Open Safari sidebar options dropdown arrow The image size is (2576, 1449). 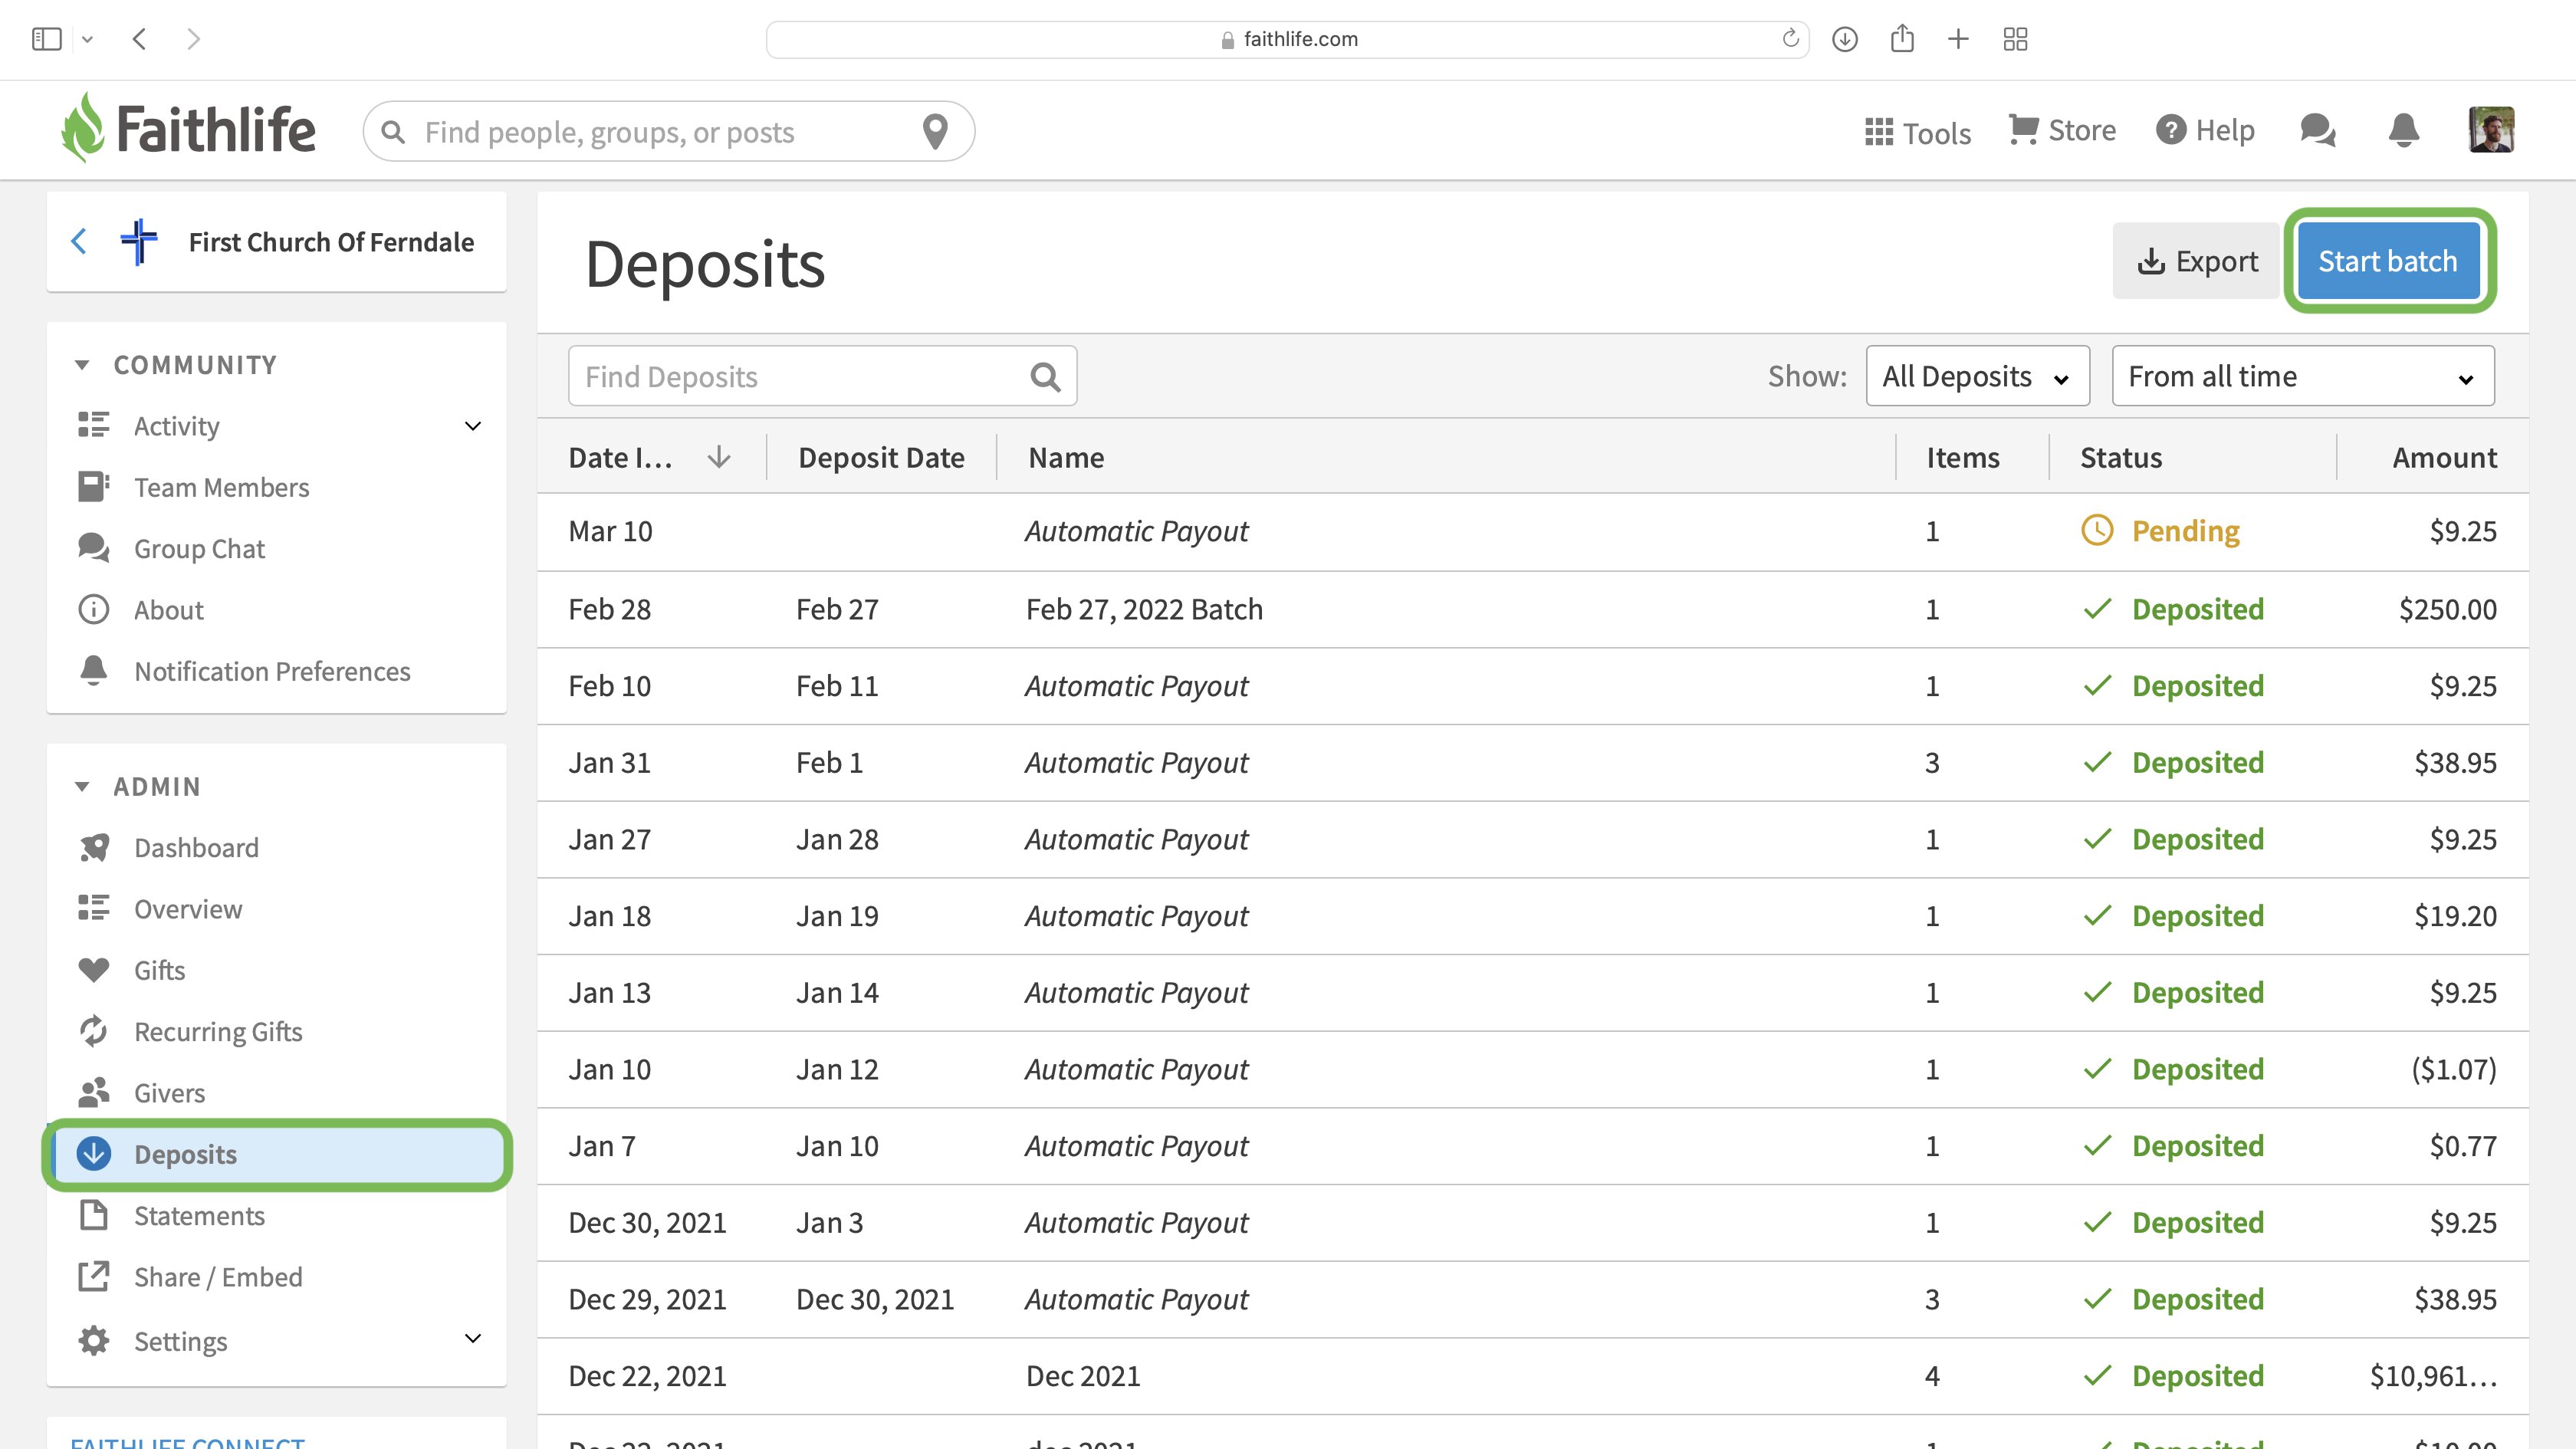[87, 40]
